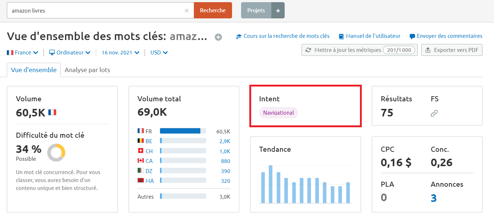Select the Vue d'ensemble tab
The height and width of the screenshot is (217, 494).
coord(33,70)
